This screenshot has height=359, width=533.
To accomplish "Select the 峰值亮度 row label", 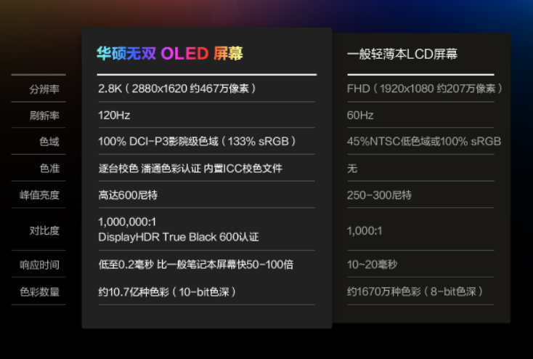I will click(x=39, y=195).
